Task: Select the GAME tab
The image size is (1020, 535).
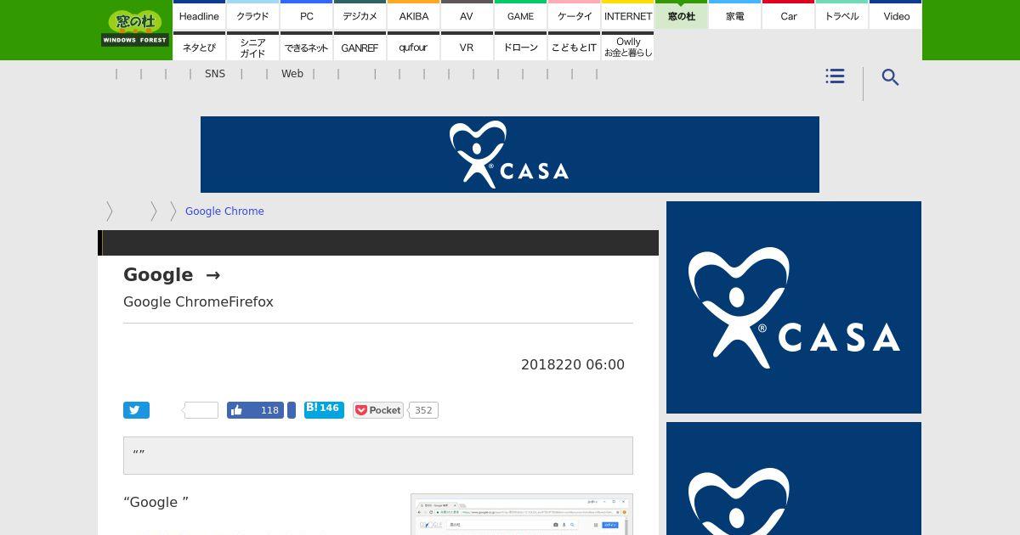Action: [520, 15]
